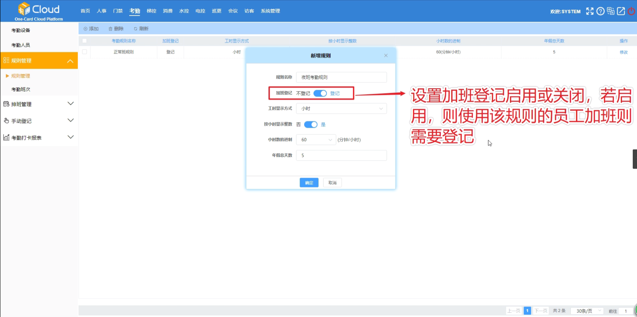
Task: Toggle the 加班登记 switch
Action: pyautogui.click(x=320, y=93)
